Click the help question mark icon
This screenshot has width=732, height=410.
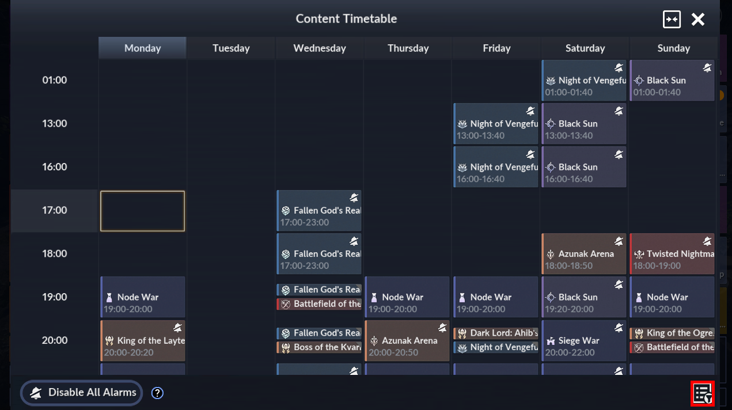(x=157, y=393)
